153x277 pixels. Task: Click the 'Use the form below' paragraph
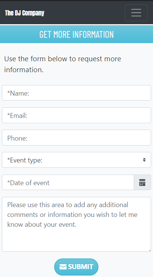pyautogui.click(x=63, y=64)
